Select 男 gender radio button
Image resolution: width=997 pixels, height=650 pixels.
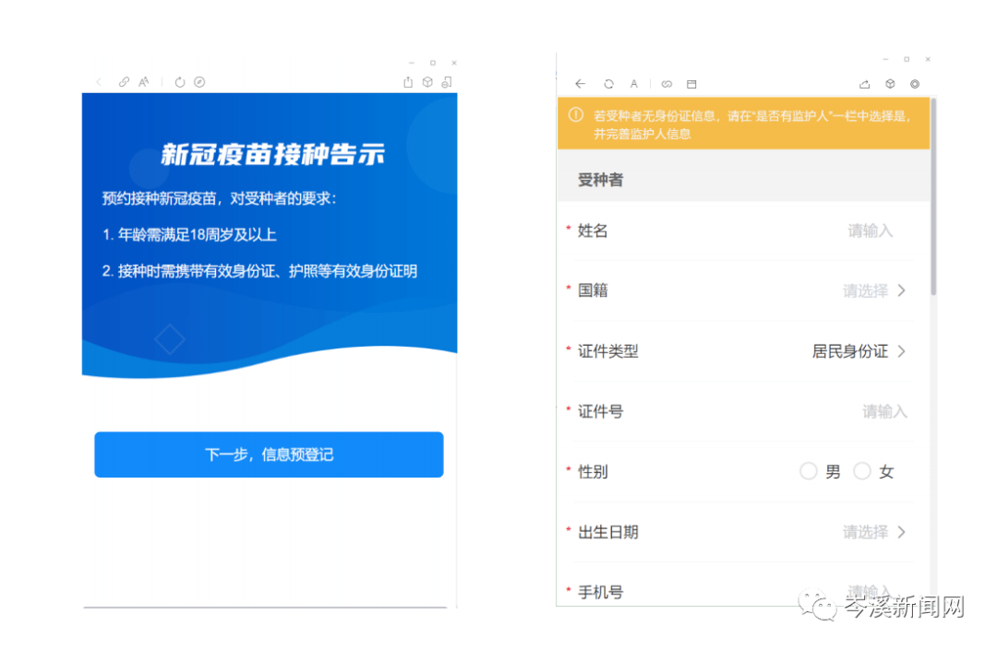808,471
